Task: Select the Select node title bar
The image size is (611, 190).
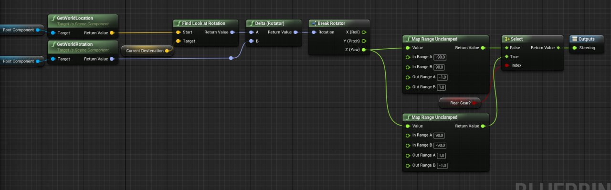Action: tap(532, 39)
